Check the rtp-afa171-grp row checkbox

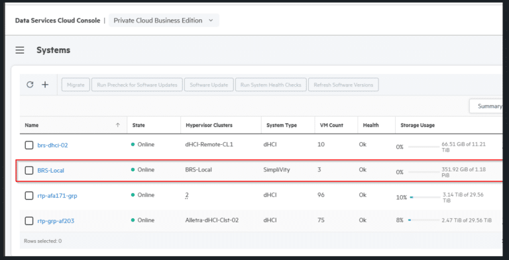point(29,195)
